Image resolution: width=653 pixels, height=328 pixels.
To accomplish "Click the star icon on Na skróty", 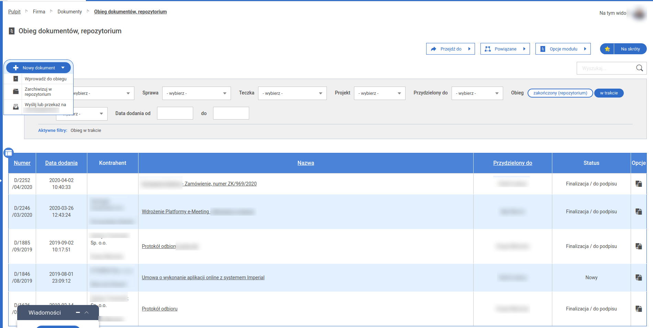I will click(x=607, y=49).
